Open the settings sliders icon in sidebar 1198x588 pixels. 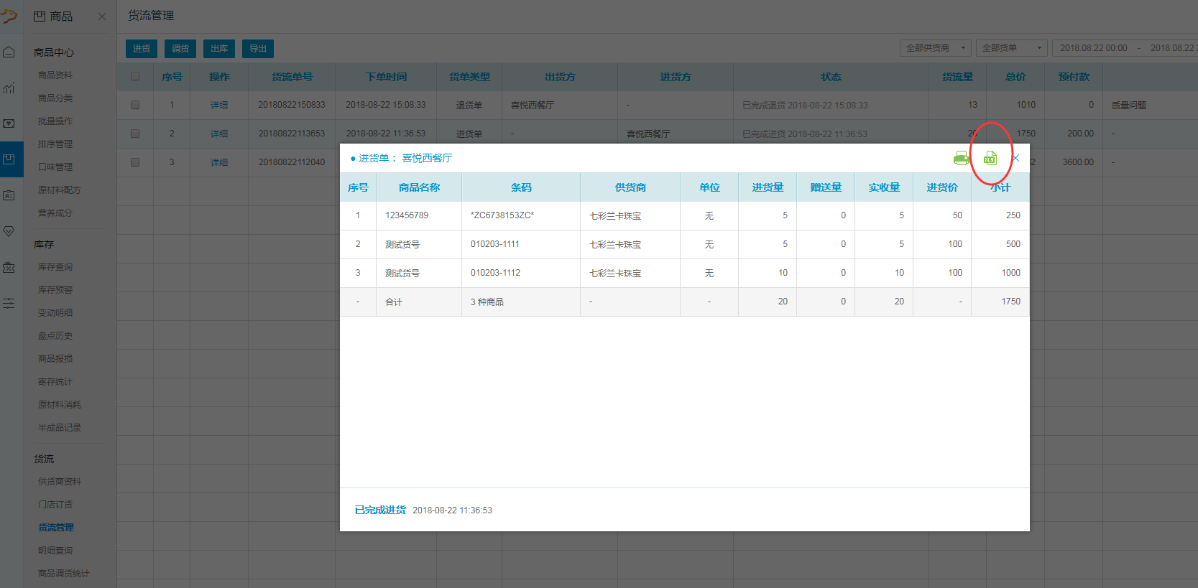9,303
